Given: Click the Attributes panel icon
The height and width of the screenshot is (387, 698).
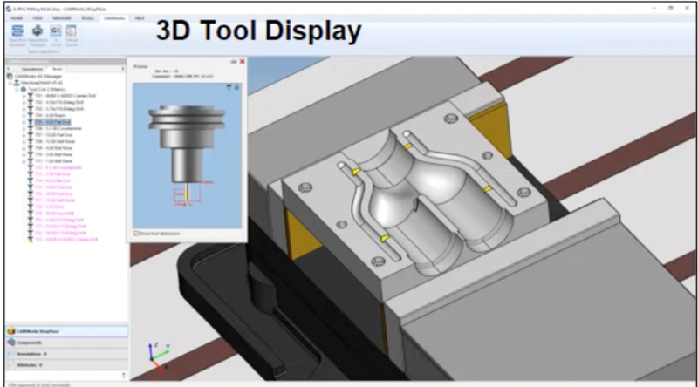Looking at the screenshot, I should click(x=11, y=364).
